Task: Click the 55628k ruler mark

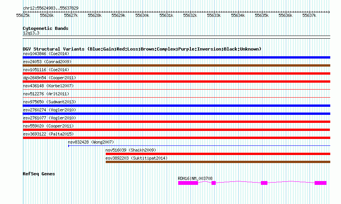Action: click(95, 15)
